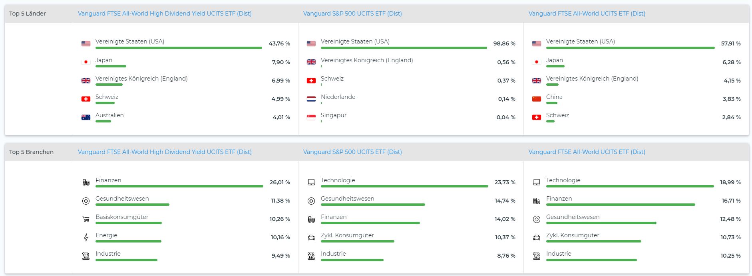Screen dimensions: 752x276
Task: Click the 4,99 % value
Action: 281,99
